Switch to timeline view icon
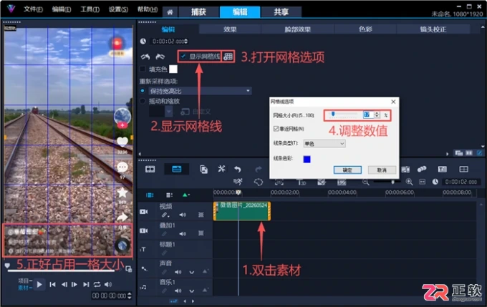This screenshot has width=487, height=307. (176, 169)
